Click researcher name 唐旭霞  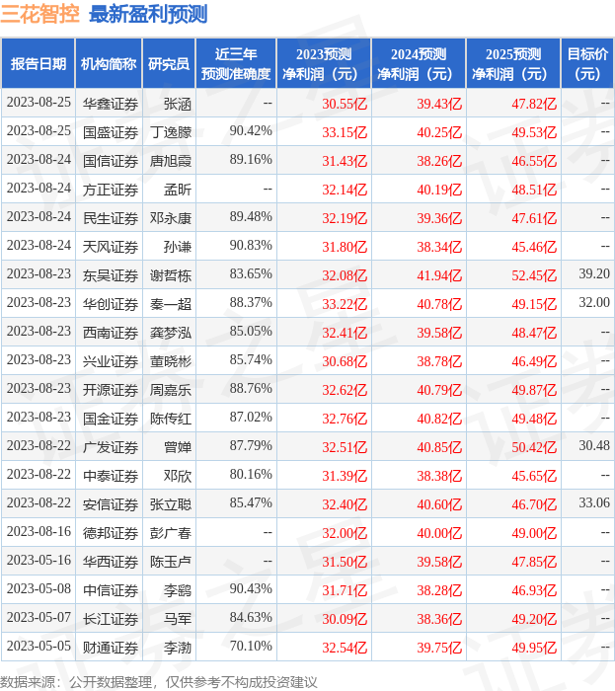point(171,161)
